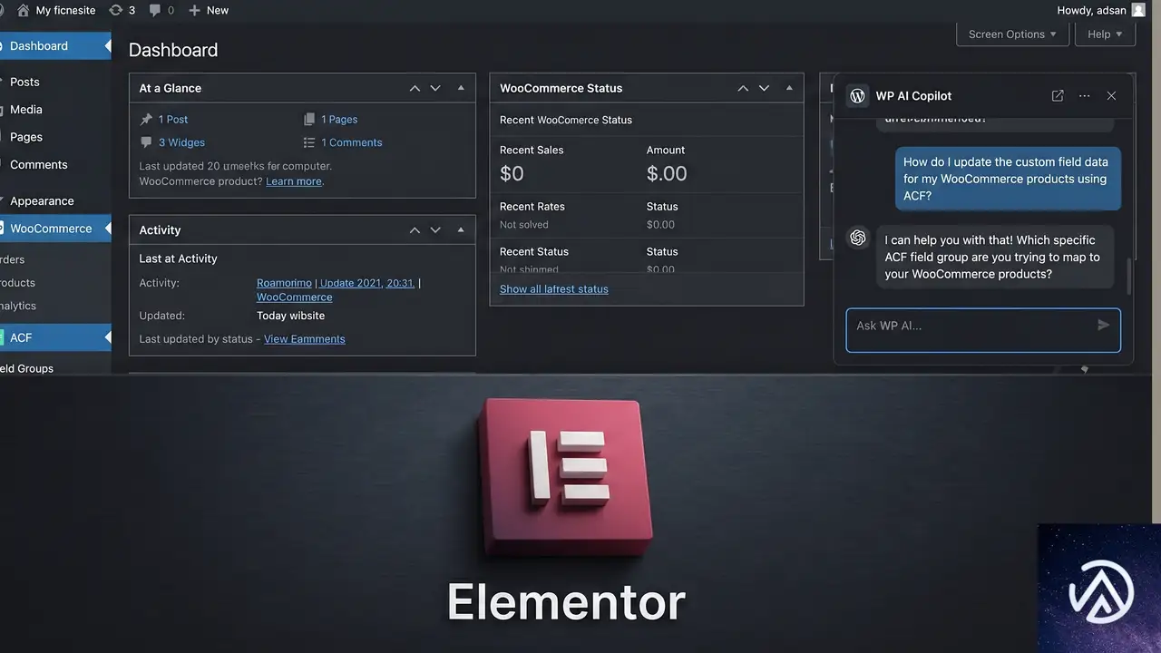Open the 1 Comments link

coord(352,142)
